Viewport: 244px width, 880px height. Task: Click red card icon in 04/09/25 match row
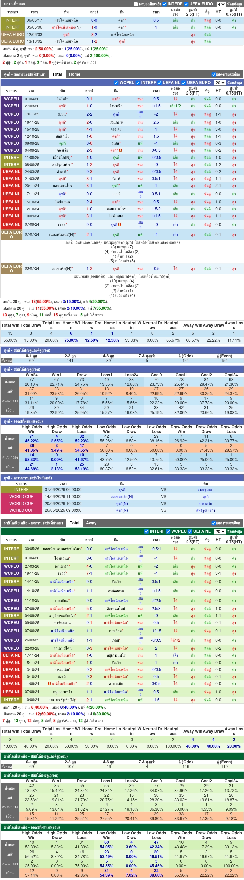pyautogui.click(x=120, y=150)
